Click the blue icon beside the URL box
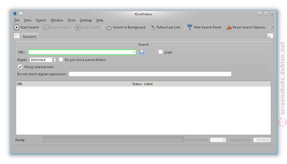287x164 pixels. [142, 52]
